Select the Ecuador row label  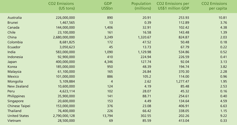click(x=14, y=47)
